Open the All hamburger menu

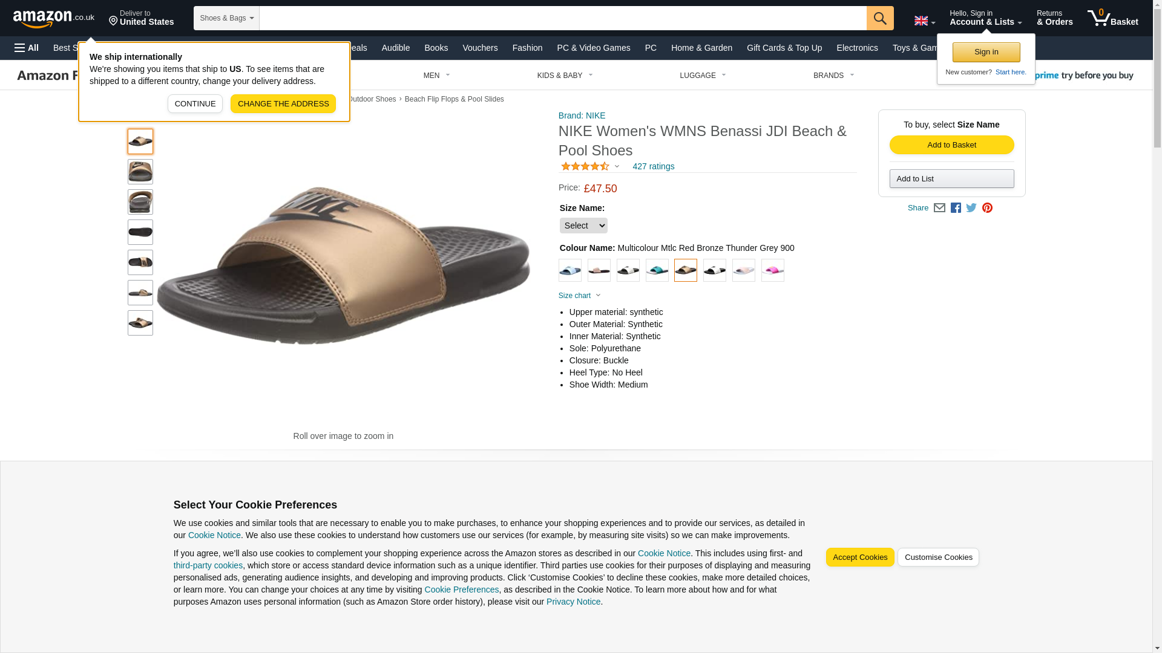[27, 48]
